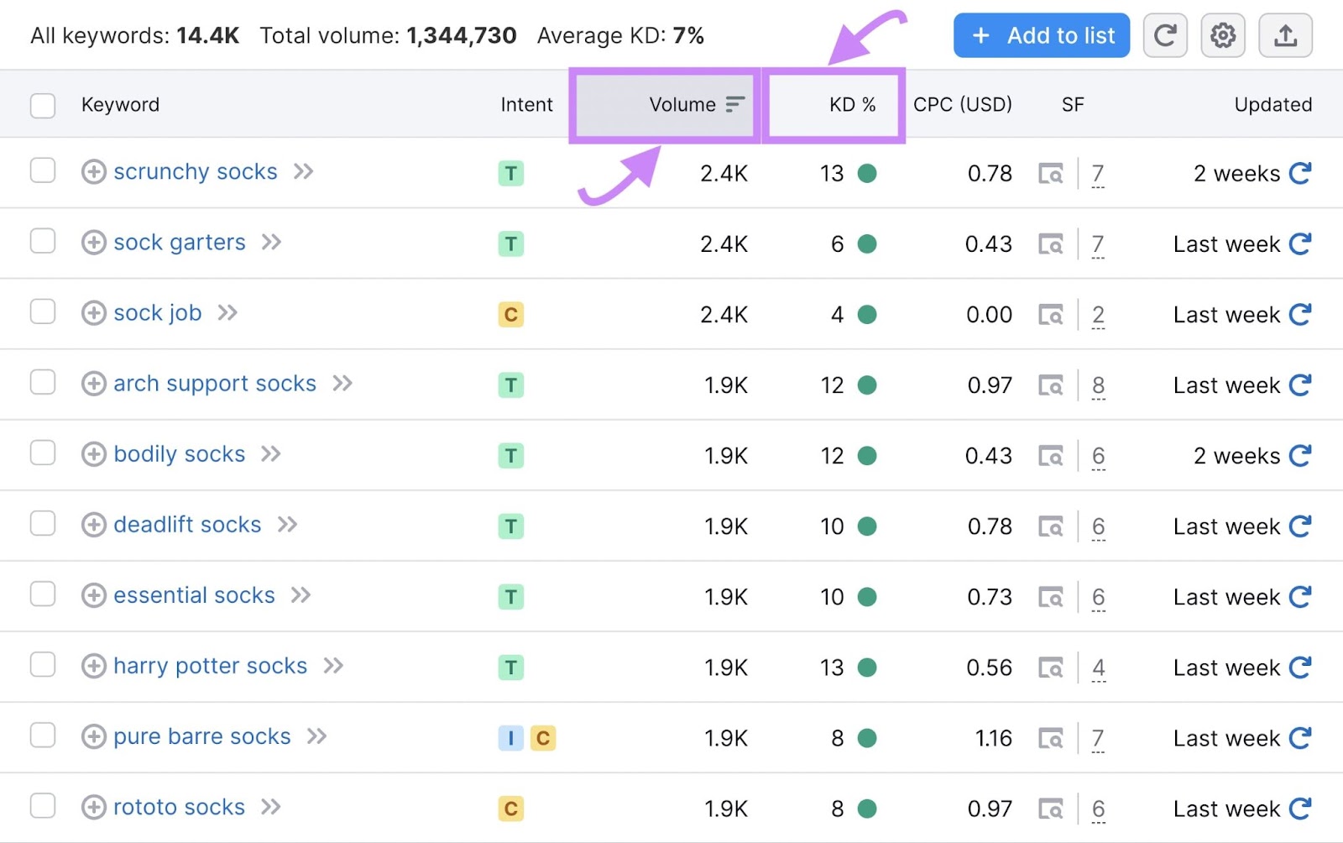Viewport: 1343px width, 843px height.
Task: Check the bodily socks row checkbox
Action: [43, 453]
